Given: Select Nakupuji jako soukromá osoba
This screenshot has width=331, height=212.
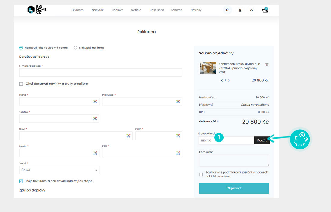Looking at the screenshot, I should click(21, 48).
